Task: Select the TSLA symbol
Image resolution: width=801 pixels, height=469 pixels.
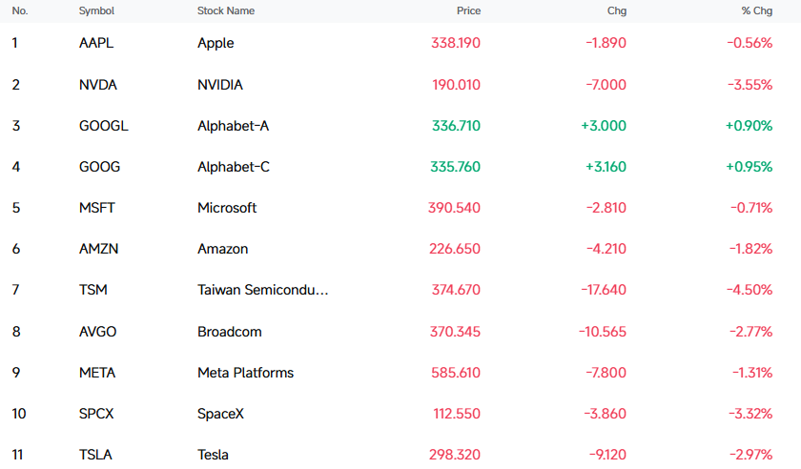Action: [95, 454]
